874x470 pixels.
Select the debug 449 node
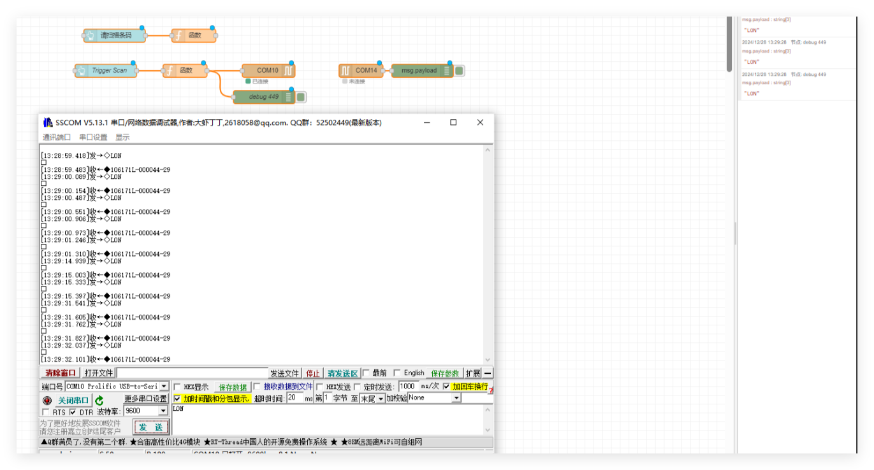pos(264,97)
